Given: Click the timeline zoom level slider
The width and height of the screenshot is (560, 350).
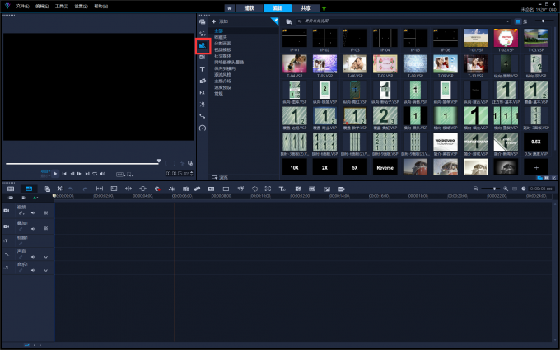Looking at the screenshot, I should coord(490,189).
